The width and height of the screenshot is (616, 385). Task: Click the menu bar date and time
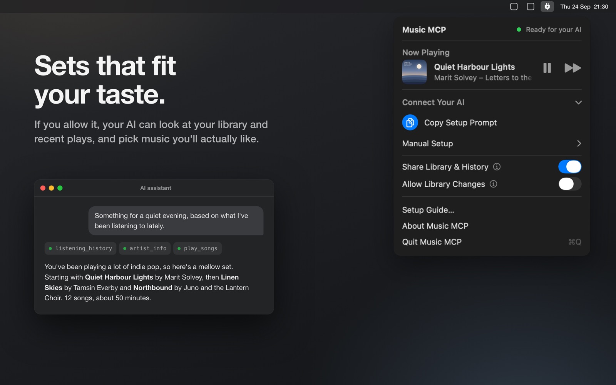point(584,7)
